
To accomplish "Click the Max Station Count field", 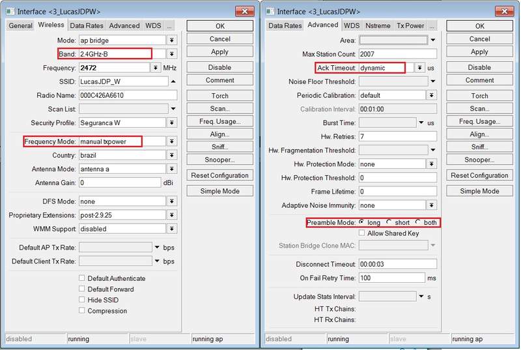I will tap(398, 54).
